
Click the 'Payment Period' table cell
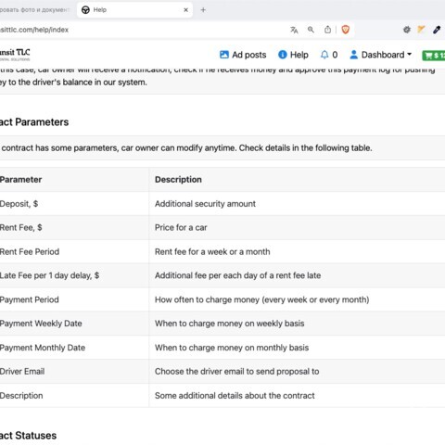pos(74,299)
